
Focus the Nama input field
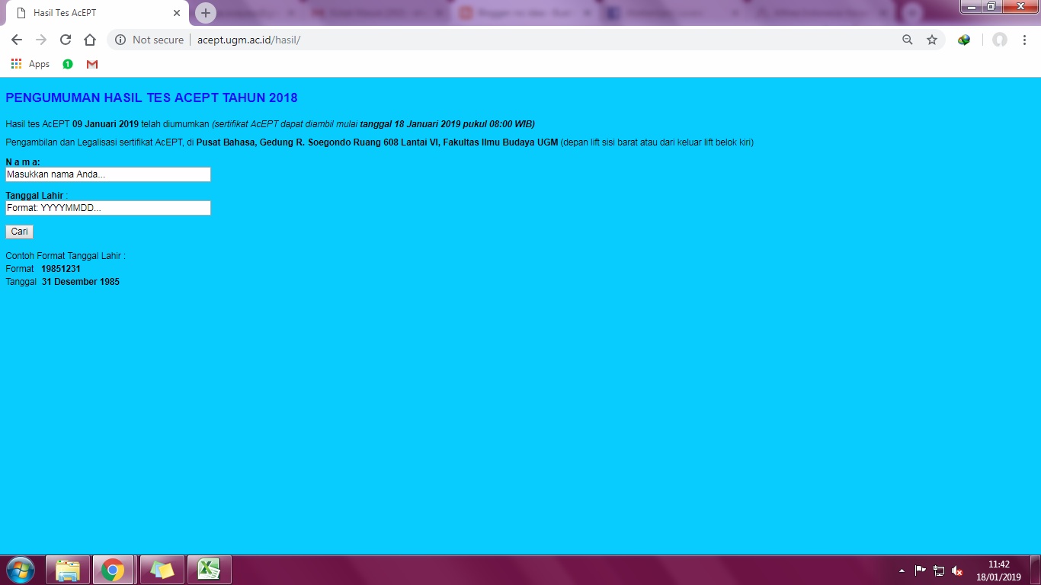tap(108, 174)
